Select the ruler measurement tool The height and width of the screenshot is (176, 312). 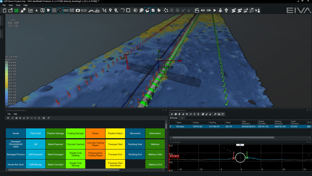(x=84, y=10)
